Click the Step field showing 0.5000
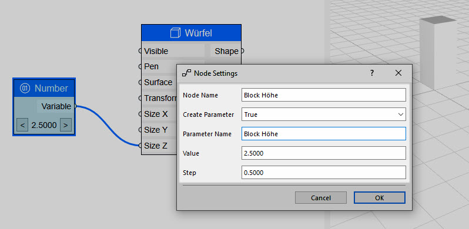Viewport: 469px width, 229px height. [324, 173]
